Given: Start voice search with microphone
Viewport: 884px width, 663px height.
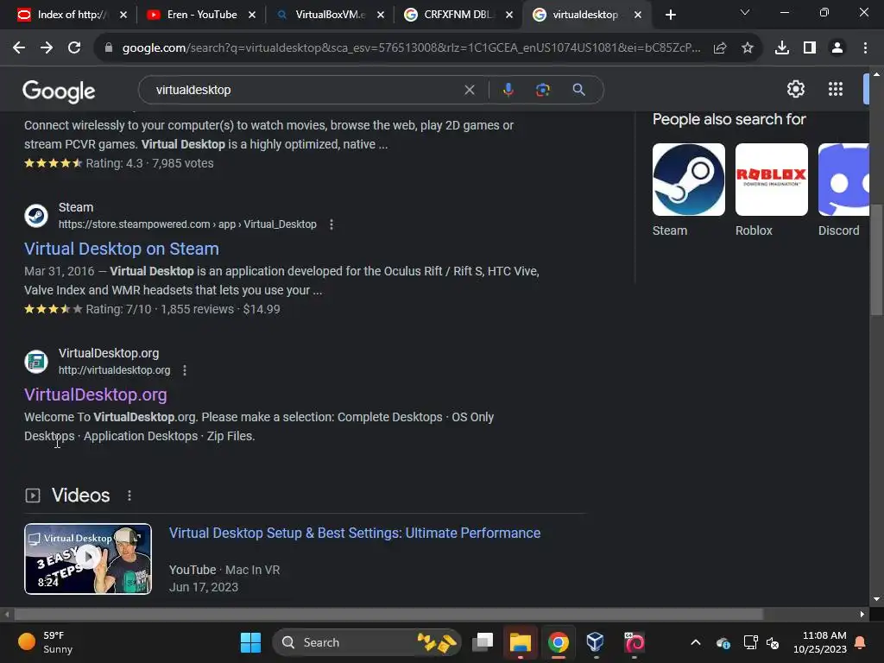Looking at the screenshot, I should [x=508, y=90].
